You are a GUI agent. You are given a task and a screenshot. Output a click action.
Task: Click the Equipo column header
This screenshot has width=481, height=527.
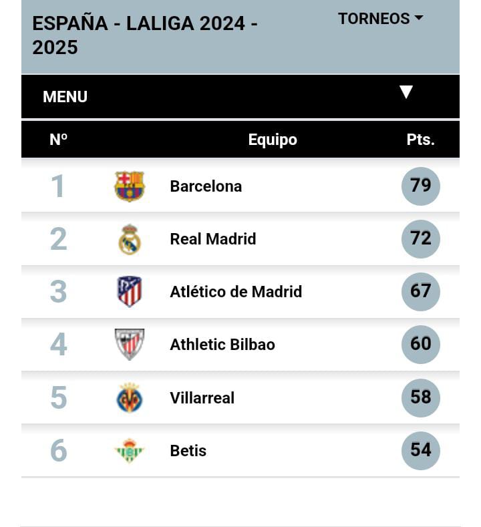tap(273, 140)
